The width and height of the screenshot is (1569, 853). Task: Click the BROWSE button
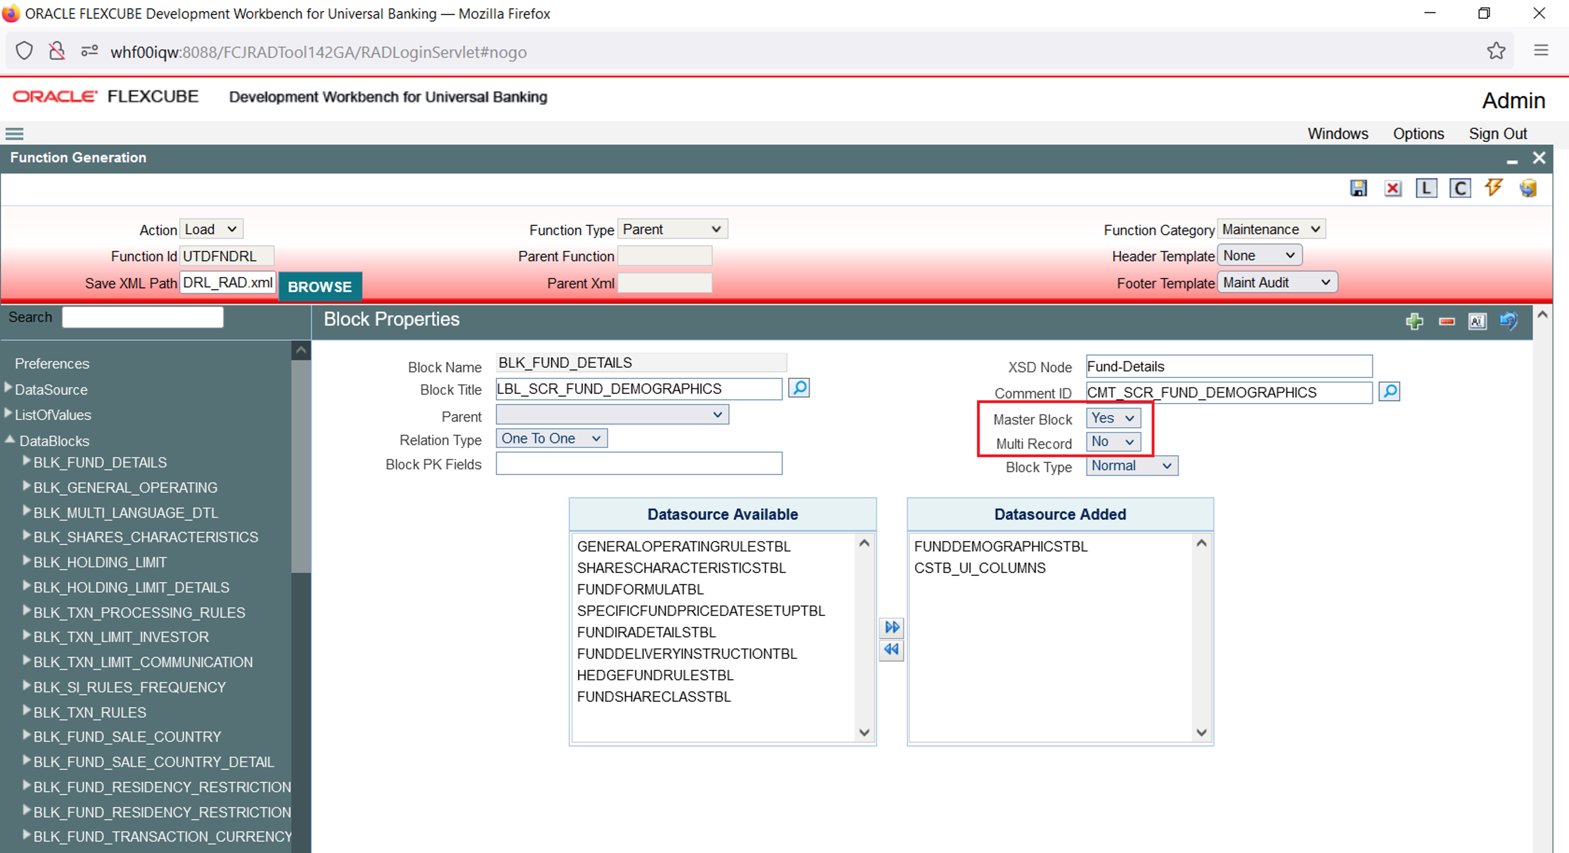(x=320, y=286)
